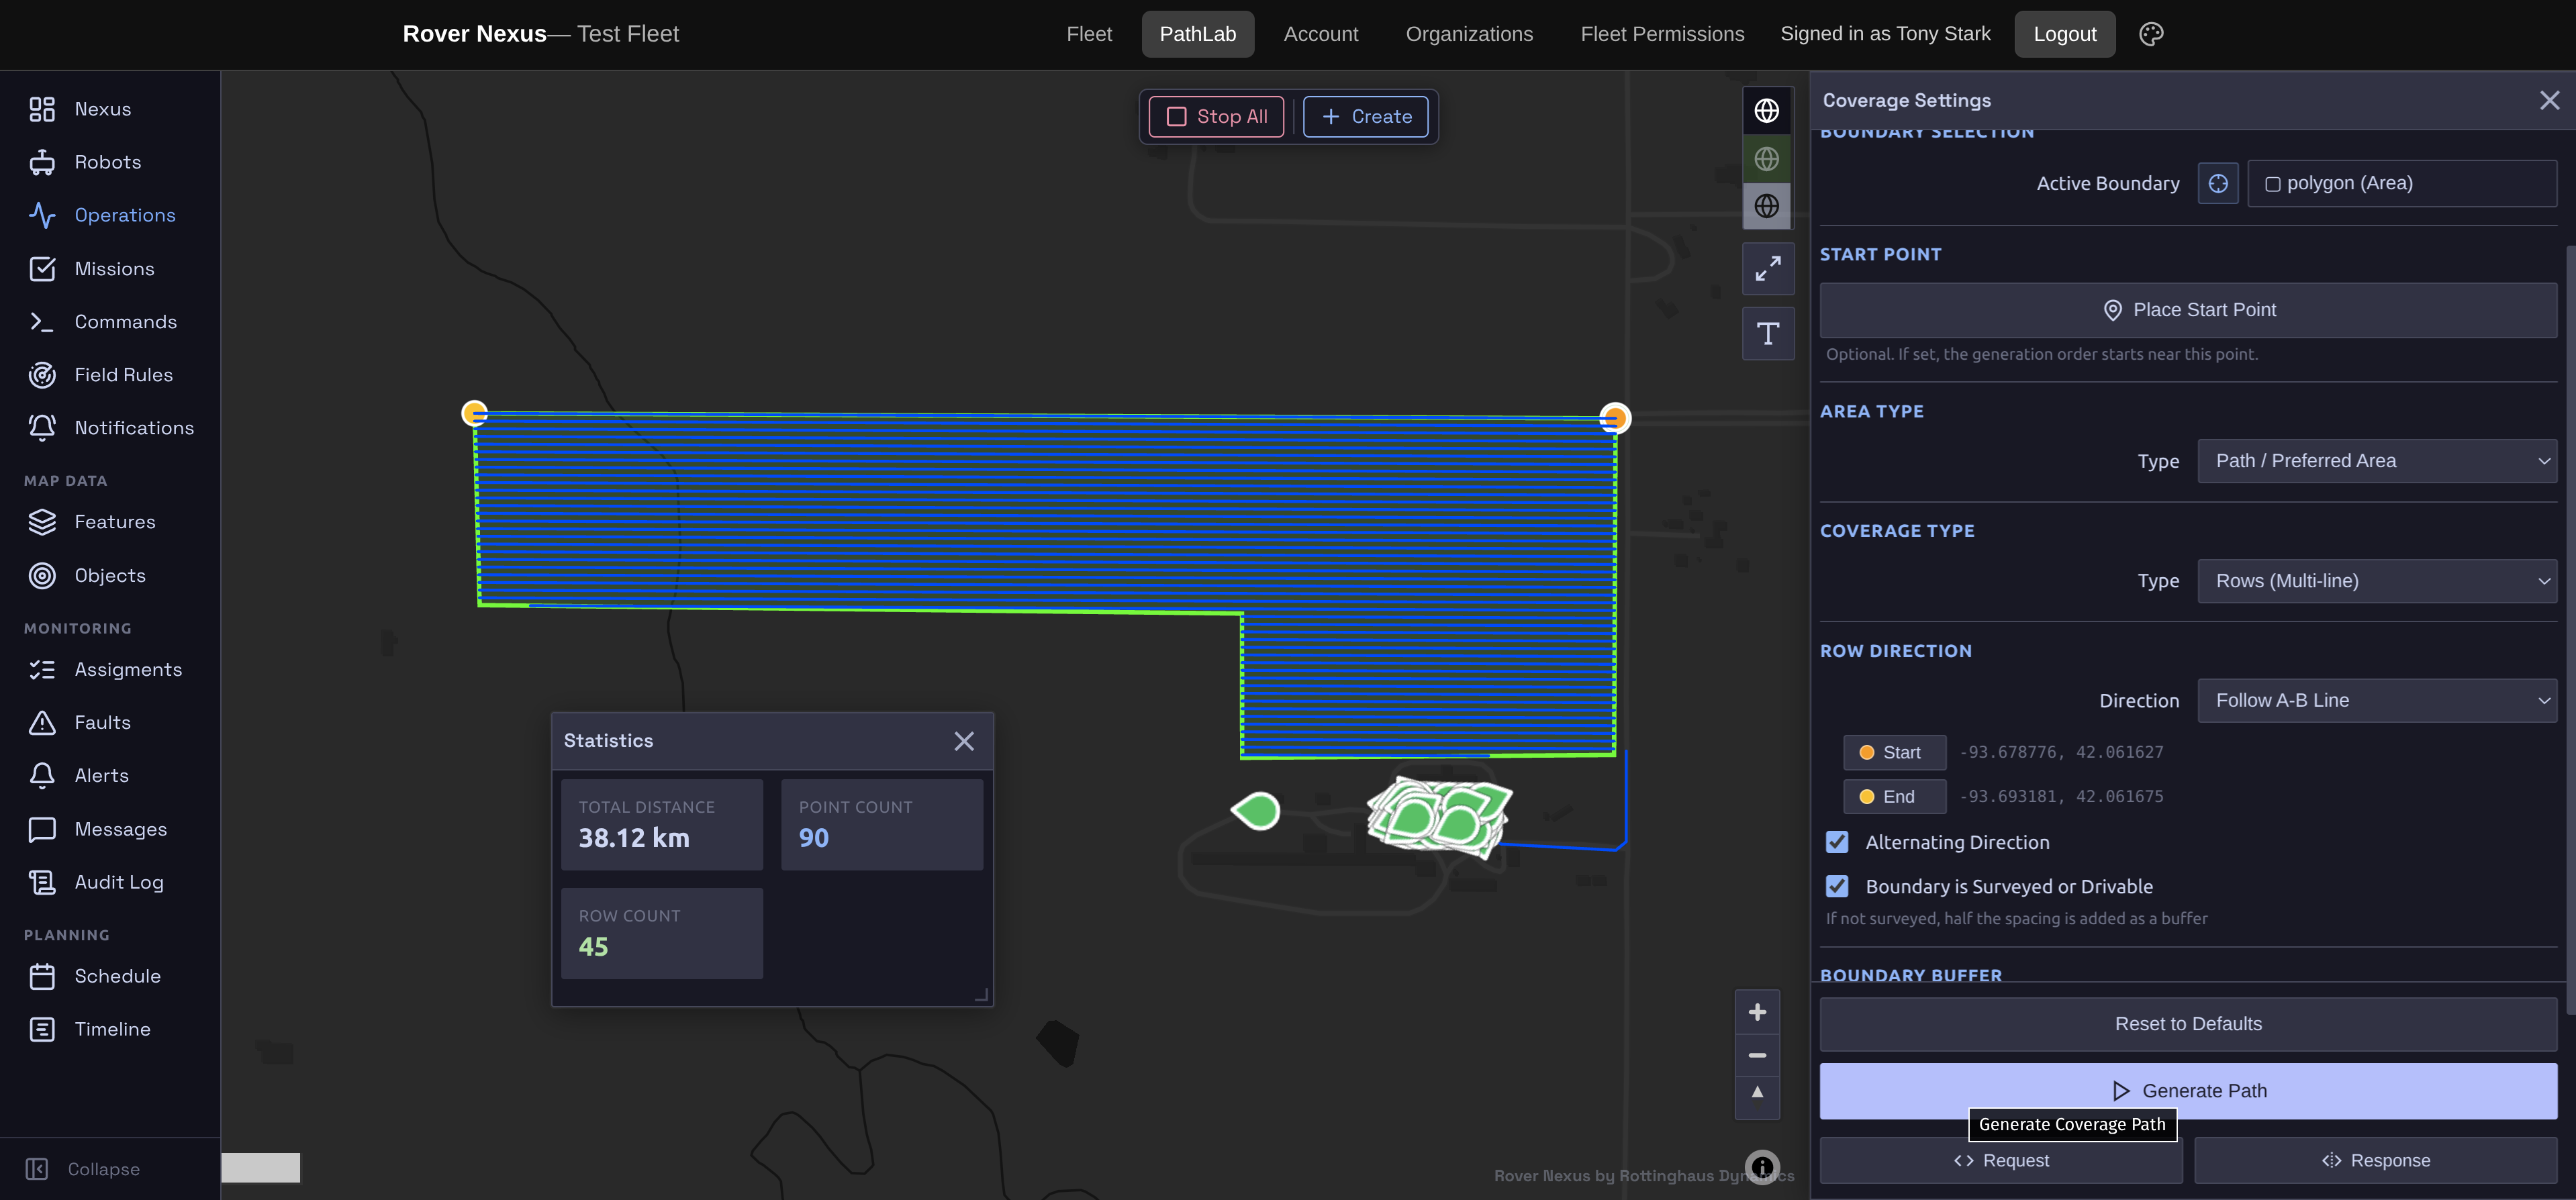Screen dimensions: 2576x1200
Task: Open the theme palette icon
Action: tap(2151, 34)
